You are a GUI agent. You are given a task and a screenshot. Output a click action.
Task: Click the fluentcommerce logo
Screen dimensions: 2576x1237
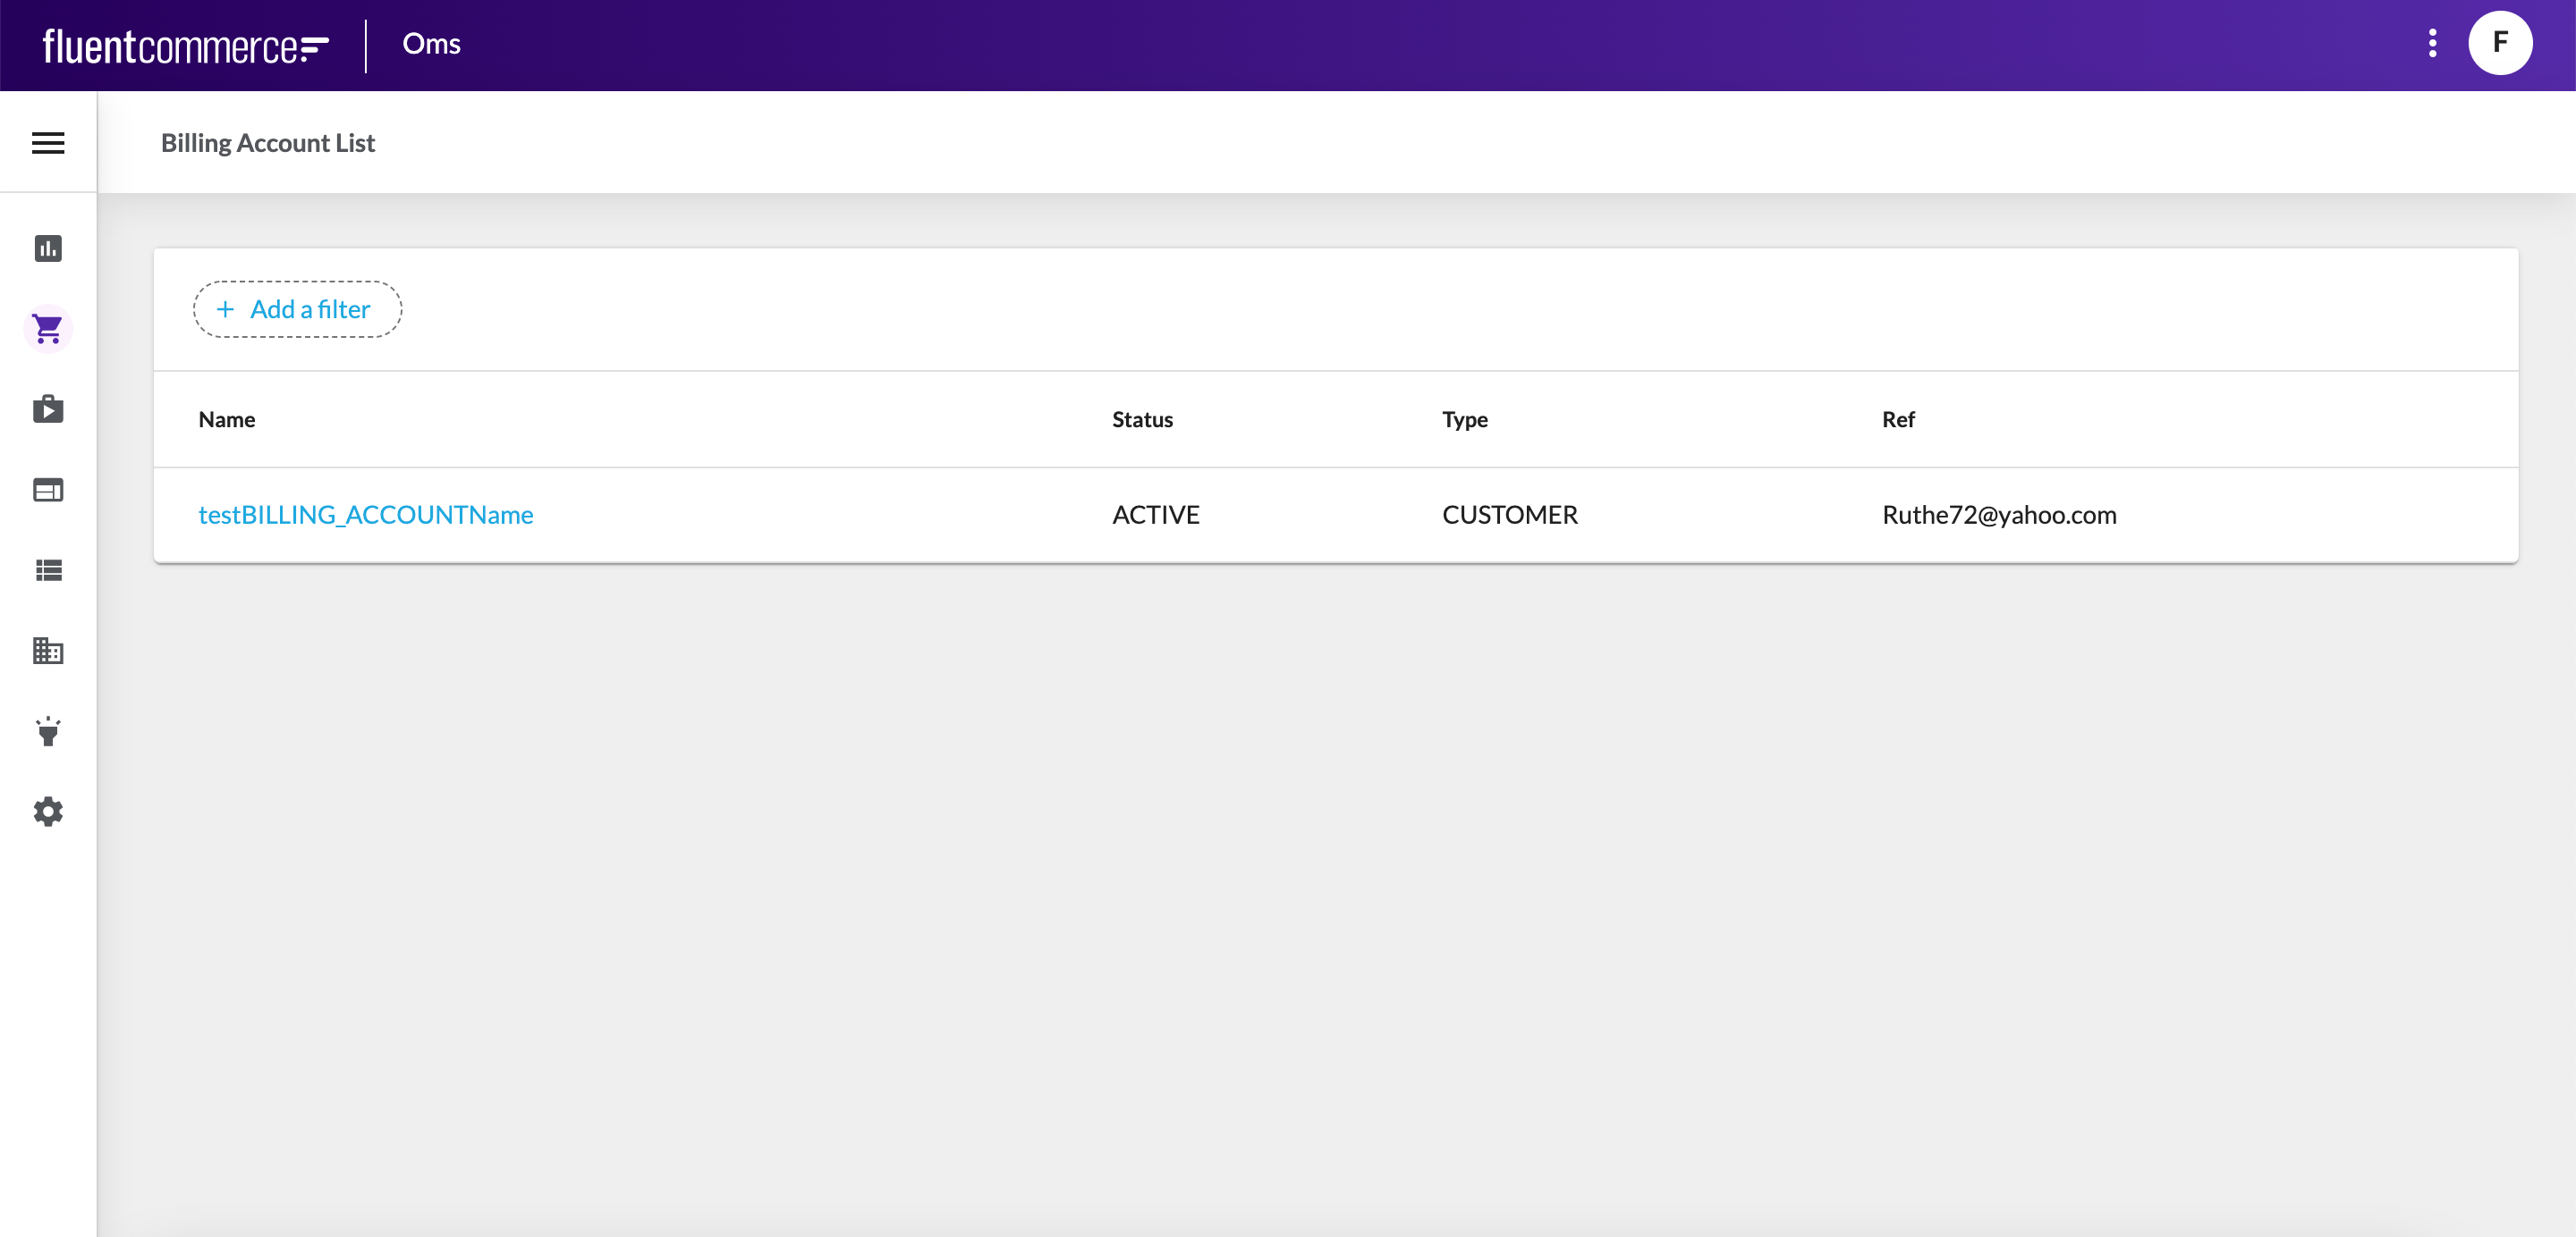[x=185, y=46]
